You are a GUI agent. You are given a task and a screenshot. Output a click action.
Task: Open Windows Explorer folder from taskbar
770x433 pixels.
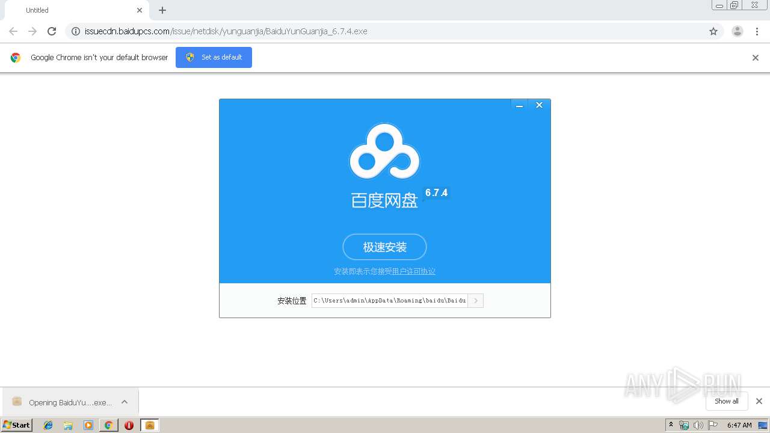tap(68, 425)
